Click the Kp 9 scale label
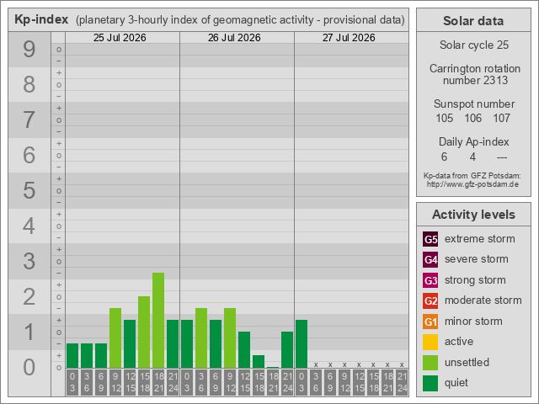The image size is (539, 404). [x=29, y=49]
